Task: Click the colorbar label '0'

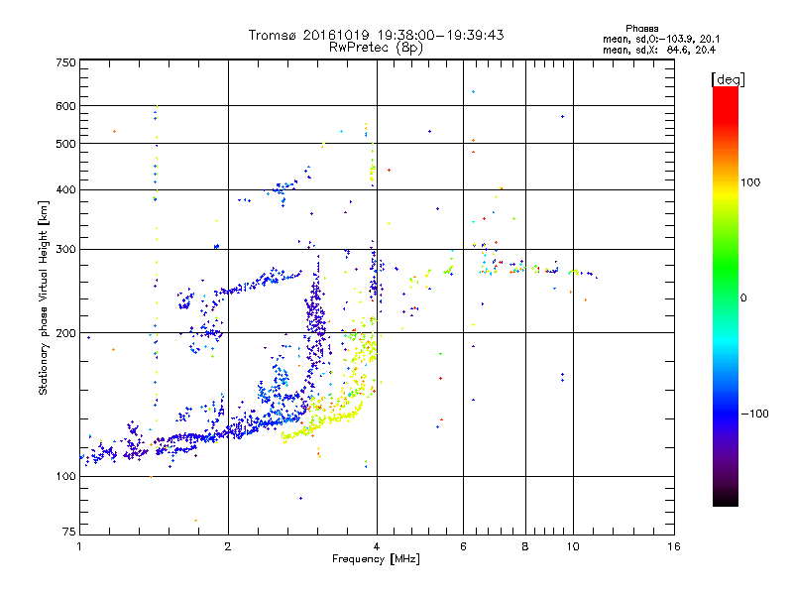Action: (743, 298)
